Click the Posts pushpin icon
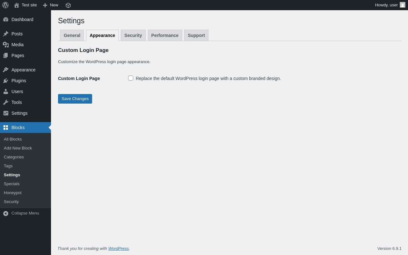Viewport: 408px width, 255px height. click(x=6, y=34)
